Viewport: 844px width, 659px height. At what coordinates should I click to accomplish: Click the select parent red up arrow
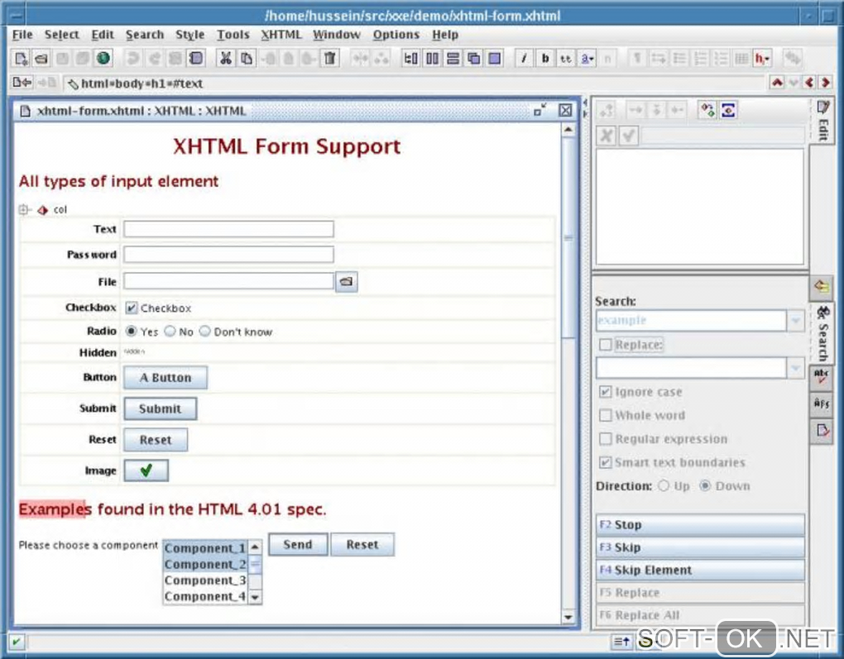pos(777,83)
